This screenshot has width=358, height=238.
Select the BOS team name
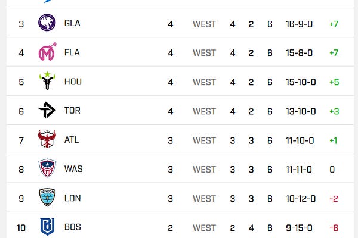tap(72, 227)
